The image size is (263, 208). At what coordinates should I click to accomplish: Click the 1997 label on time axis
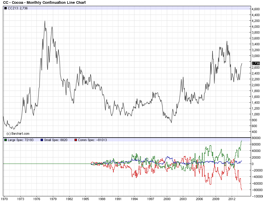(x=150, y=199)
